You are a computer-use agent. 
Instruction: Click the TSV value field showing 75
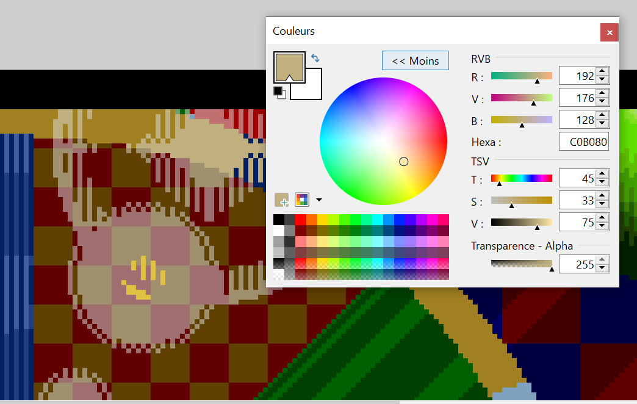point(578,222)
